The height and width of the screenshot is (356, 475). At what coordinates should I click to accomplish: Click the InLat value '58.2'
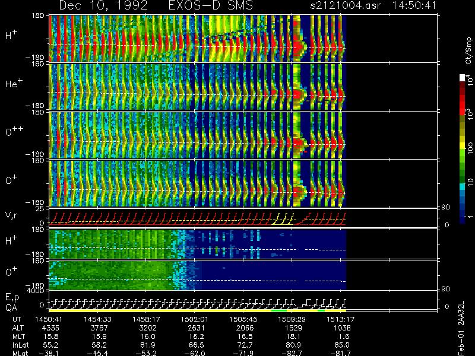click(100, 345)
